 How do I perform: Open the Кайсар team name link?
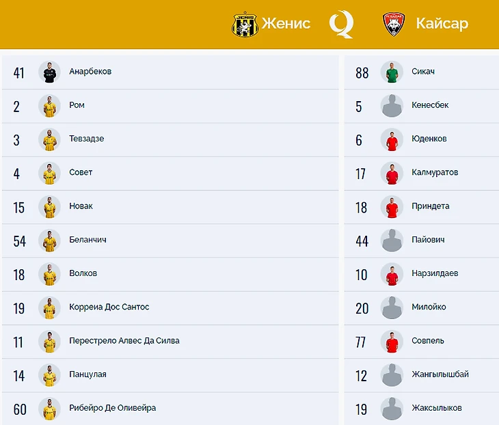click(x=442, y=23)
